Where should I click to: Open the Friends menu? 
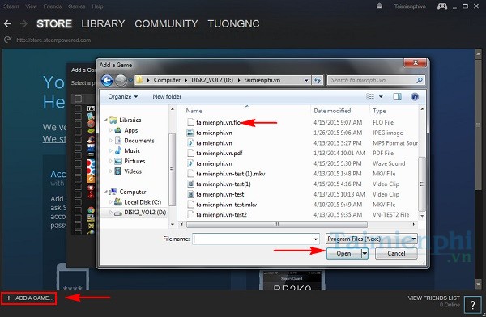coord(53,6)
